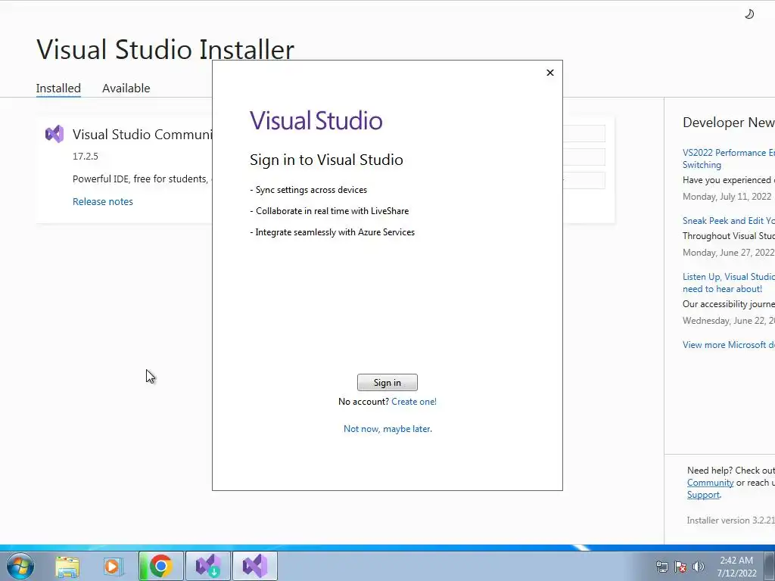Toggle dark theme moon icon
The image size is (775, 581).
(x=749, y=14)
